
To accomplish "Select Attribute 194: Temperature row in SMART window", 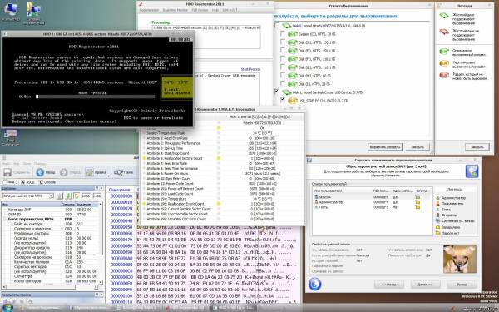I will [222, 199].
